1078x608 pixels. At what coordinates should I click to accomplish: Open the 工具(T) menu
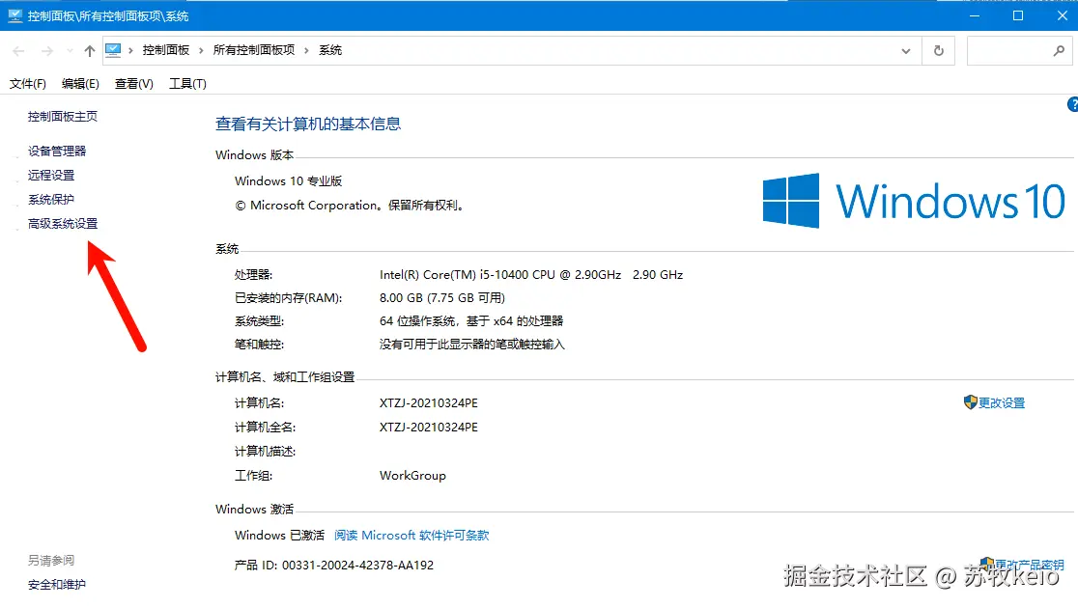pos(187,84)
